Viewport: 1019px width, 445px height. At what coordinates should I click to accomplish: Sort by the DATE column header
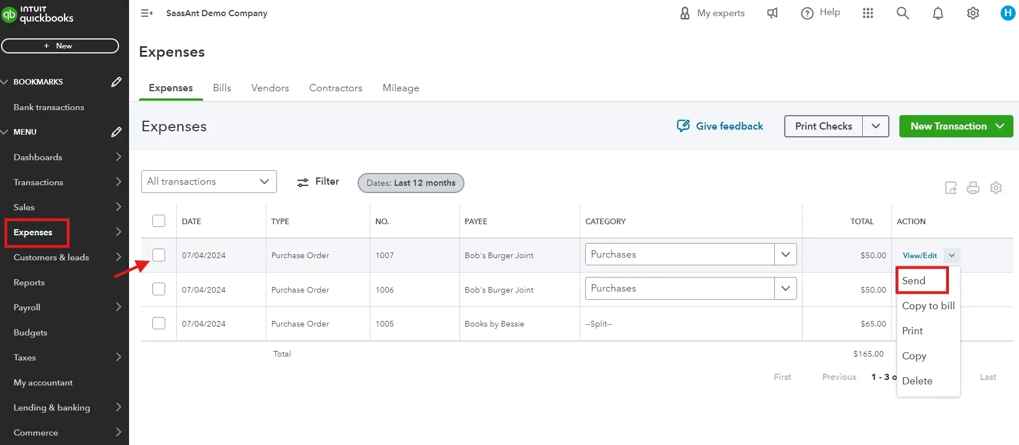click(x=191, y=221)
